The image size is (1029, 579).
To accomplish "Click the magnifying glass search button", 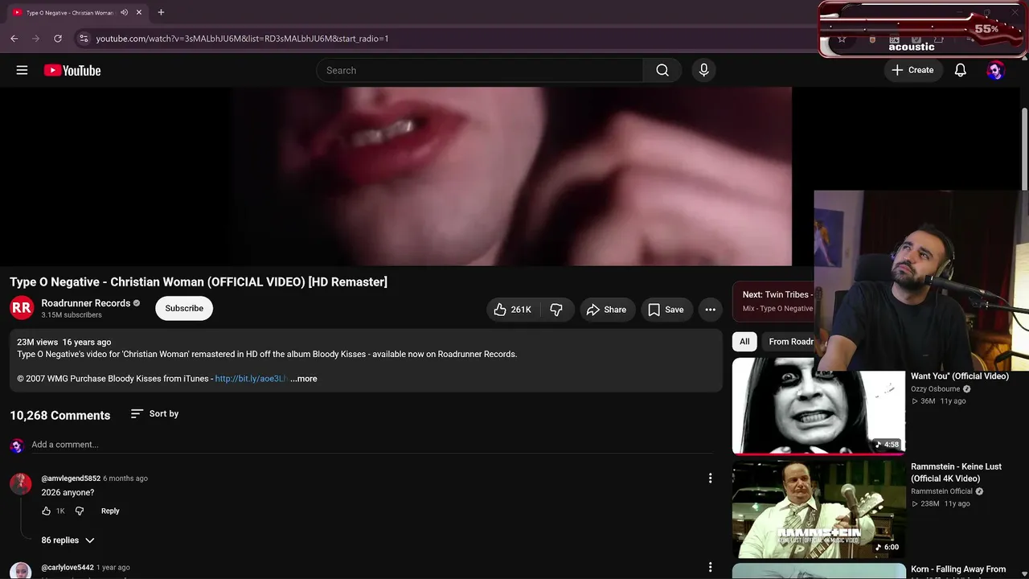I will 662,70.
